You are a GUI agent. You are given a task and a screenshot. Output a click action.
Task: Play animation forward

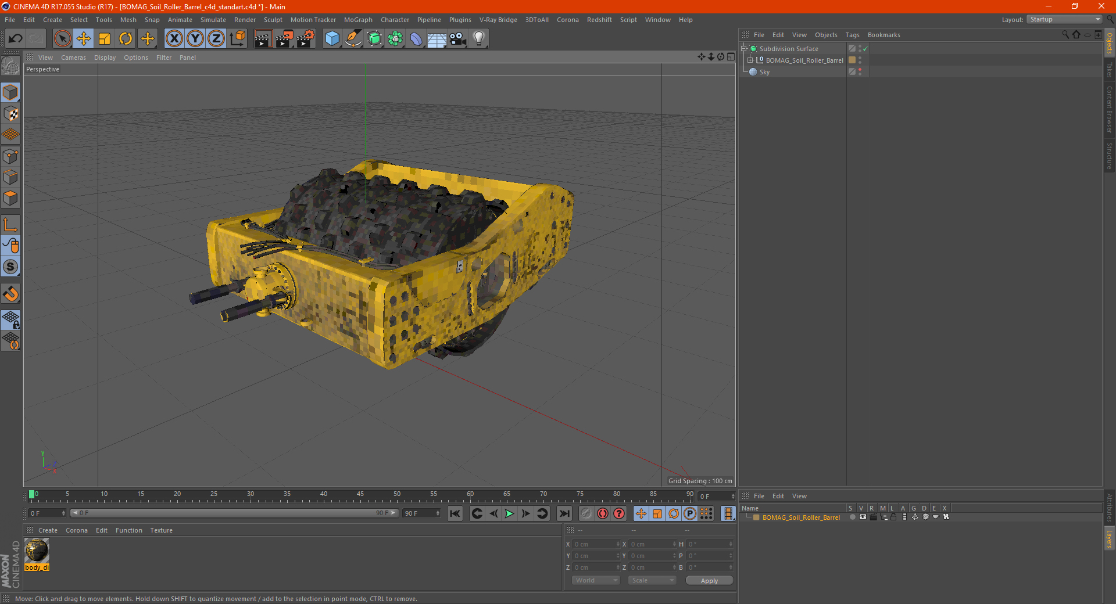click(x=509, y=513)
